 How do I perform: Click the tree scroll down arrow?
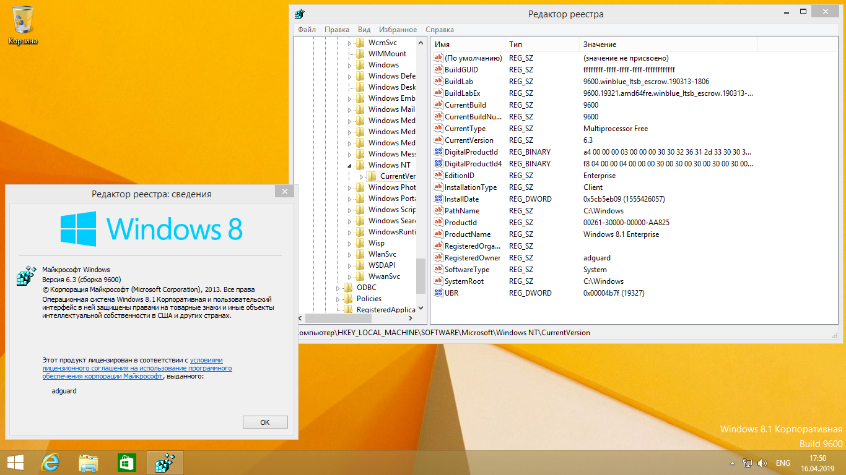[421, 308]
